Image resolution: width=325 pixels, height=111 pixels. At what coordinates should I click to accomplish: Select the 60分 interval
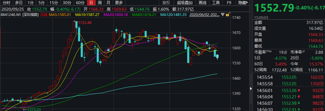pyautogui.click(x=80, y=3)
